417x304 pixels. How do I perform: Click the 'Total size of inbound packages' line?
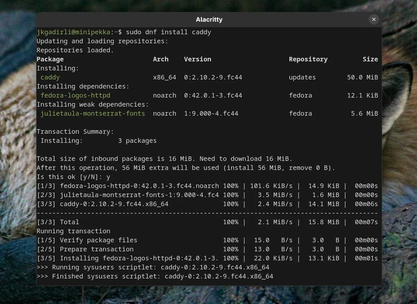coord(165,159)
